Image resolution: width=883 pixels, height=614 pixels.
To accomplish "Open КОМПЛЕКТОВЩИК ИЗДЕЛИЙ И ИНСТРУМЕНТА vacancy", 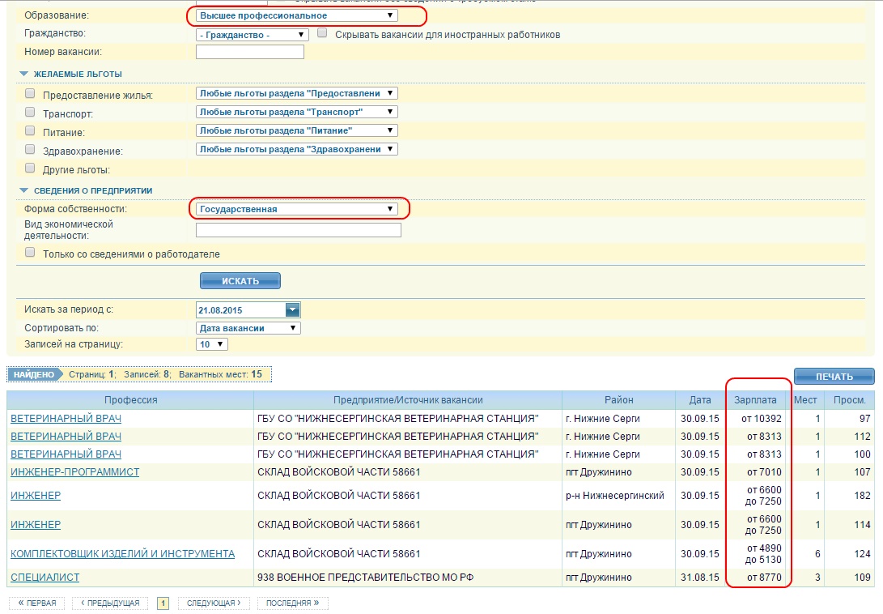I will pos(123,554).
